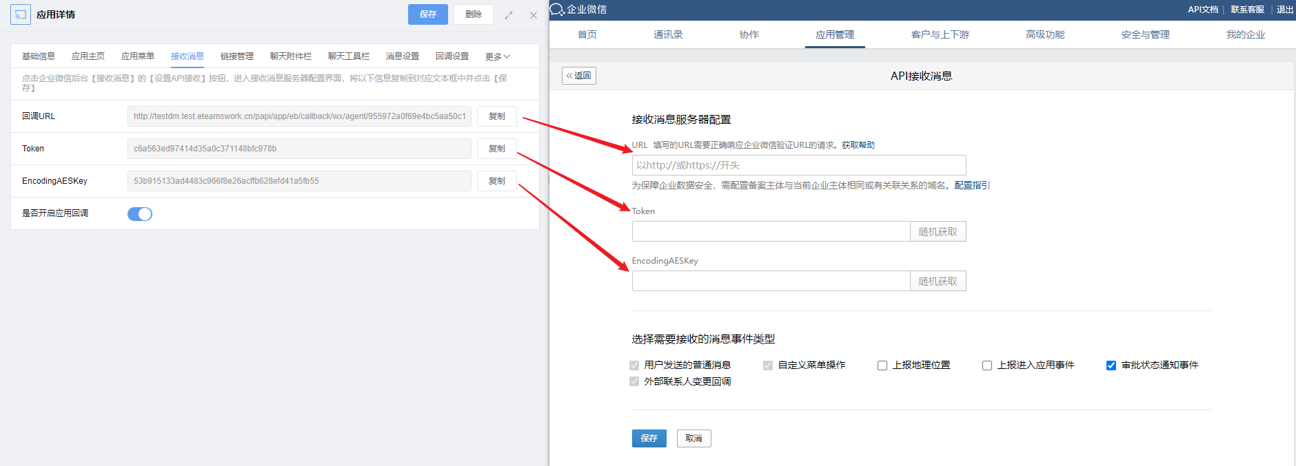Open the 应用菜单 tab
This screenshot has height=466, width=1296.
pyautogui.click(x=138, y=56)
